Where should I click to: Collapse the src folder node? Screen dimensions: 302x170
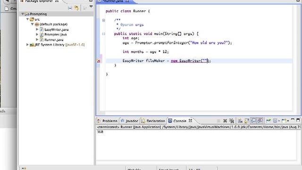[27, 19]
